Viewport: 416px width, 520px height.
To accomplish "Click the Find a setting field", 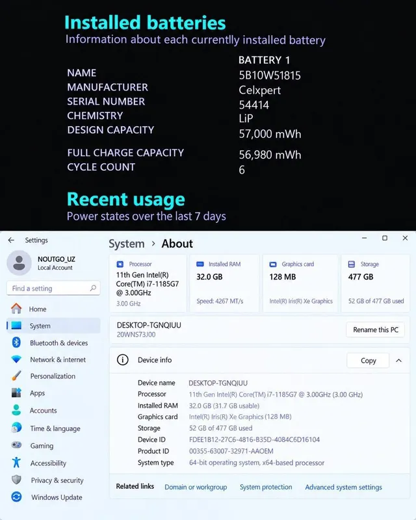I will pos(53,288).
